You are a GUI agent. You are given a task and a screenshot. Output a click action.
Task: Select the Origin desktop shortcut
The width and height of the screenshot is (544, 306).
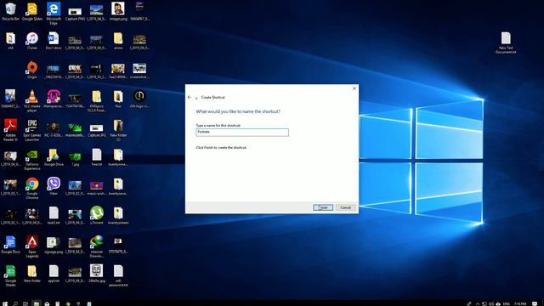[32, 70]
